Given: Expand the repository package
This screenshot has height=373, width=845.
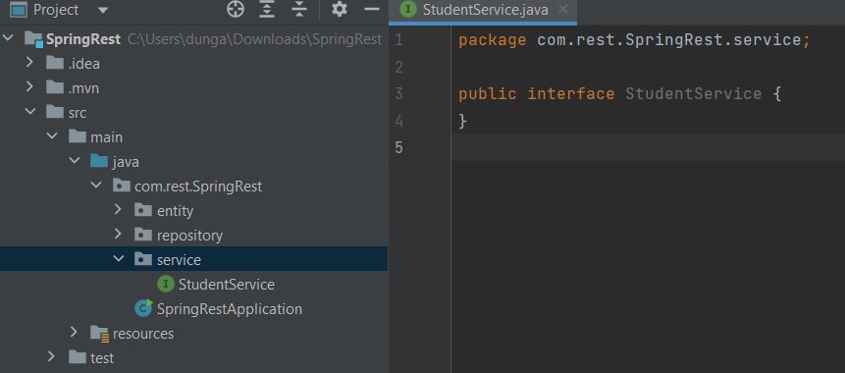Looking at the screenshot, I should pos(118,234).
